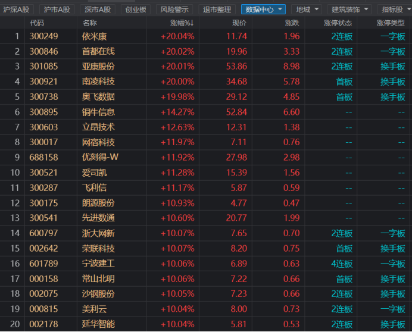Click the +14.27% gain of 铜牛信息
Viewport: 412px width, 332px height.
(177, 112)
